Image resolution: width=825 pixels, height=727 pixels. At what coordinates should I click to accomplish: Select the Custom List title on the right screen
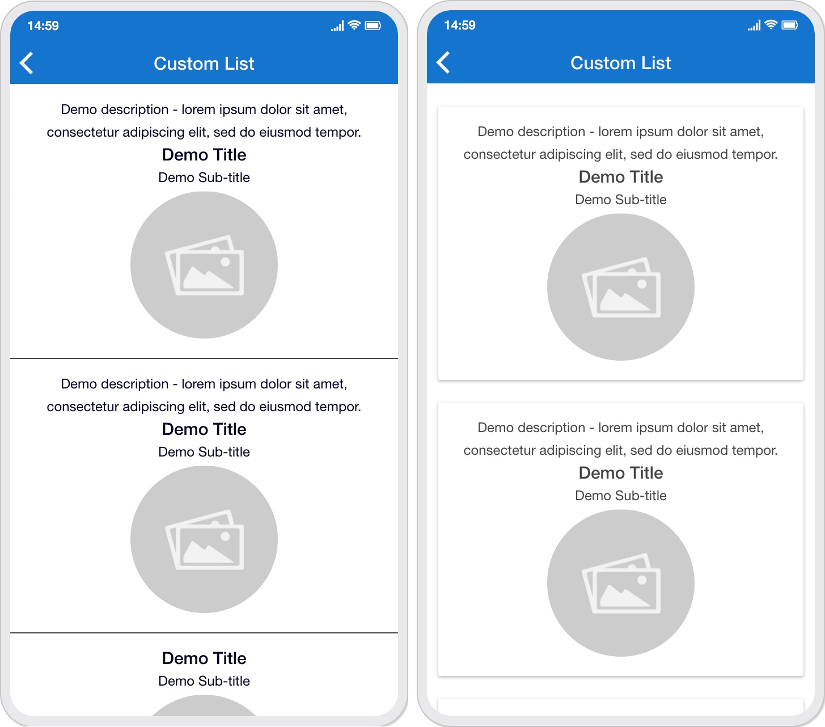click(620, 63)
